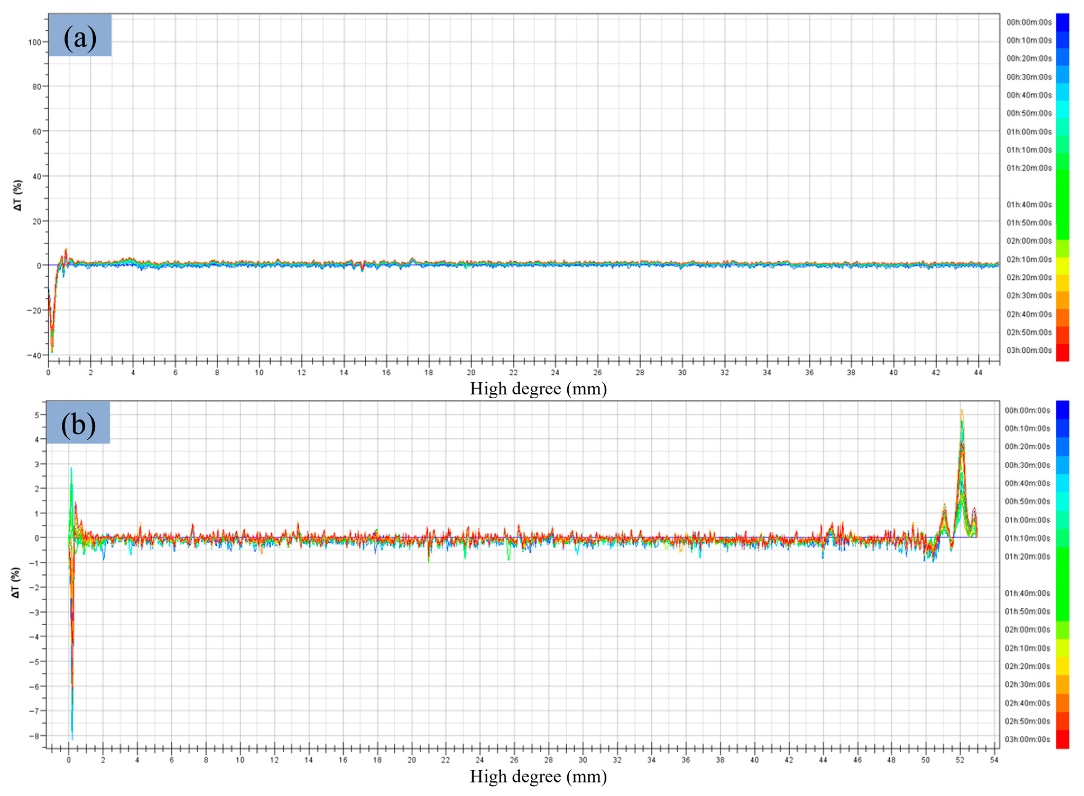
Task: Click the 'High degree (mm)' axis title under chart (b)
Action: point(538,776)
